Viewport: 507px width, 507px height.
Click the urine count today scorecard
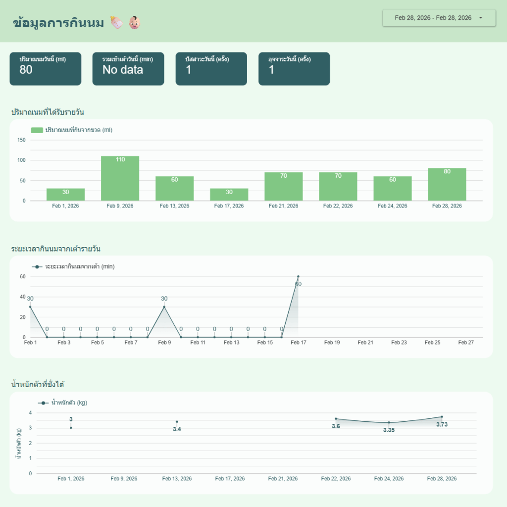click(211, 69)
